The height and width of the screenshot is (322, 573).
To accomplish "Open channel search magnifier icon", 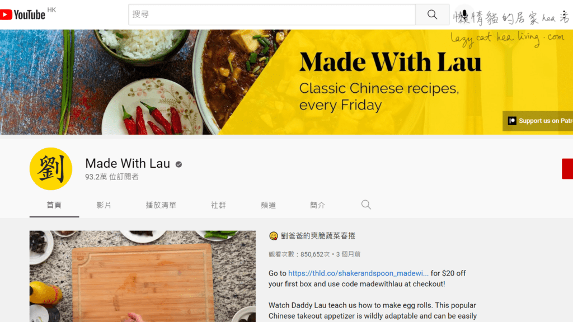I will [366, 205].
